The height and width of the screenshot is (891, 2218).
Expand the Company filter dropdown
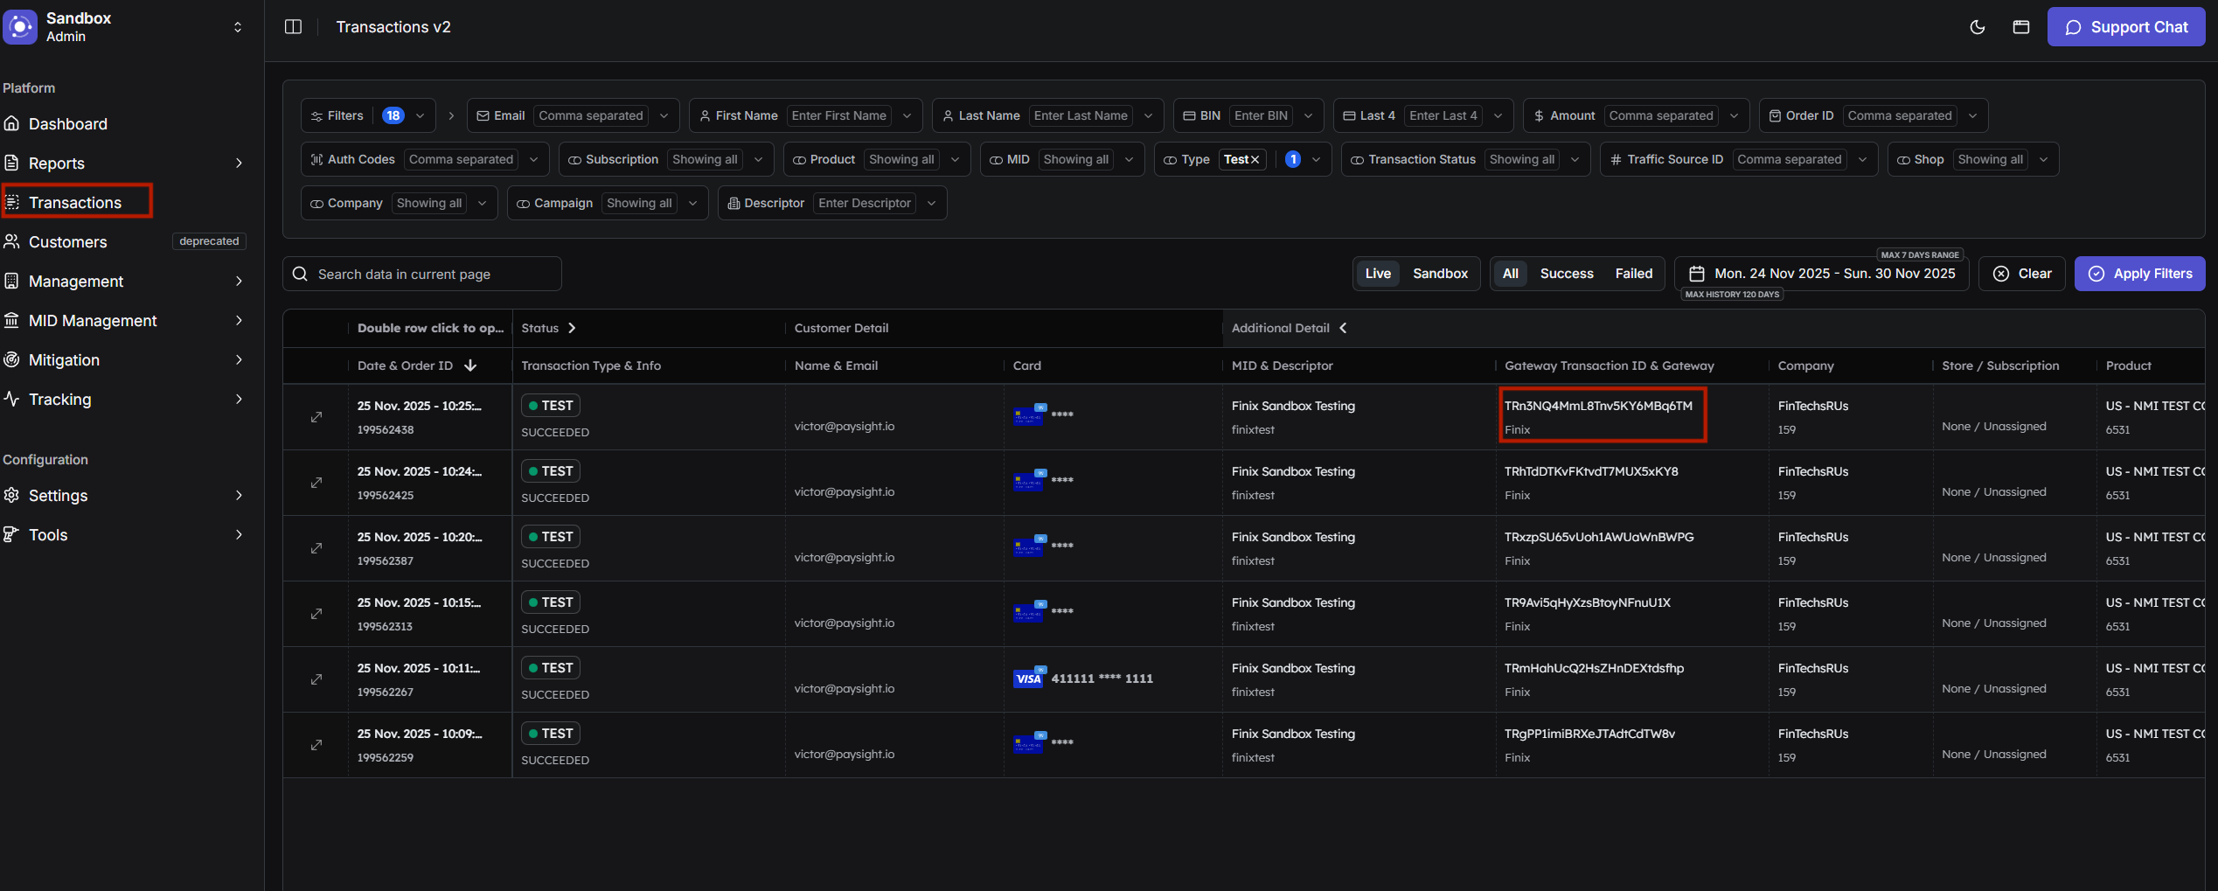click(482, 202)
